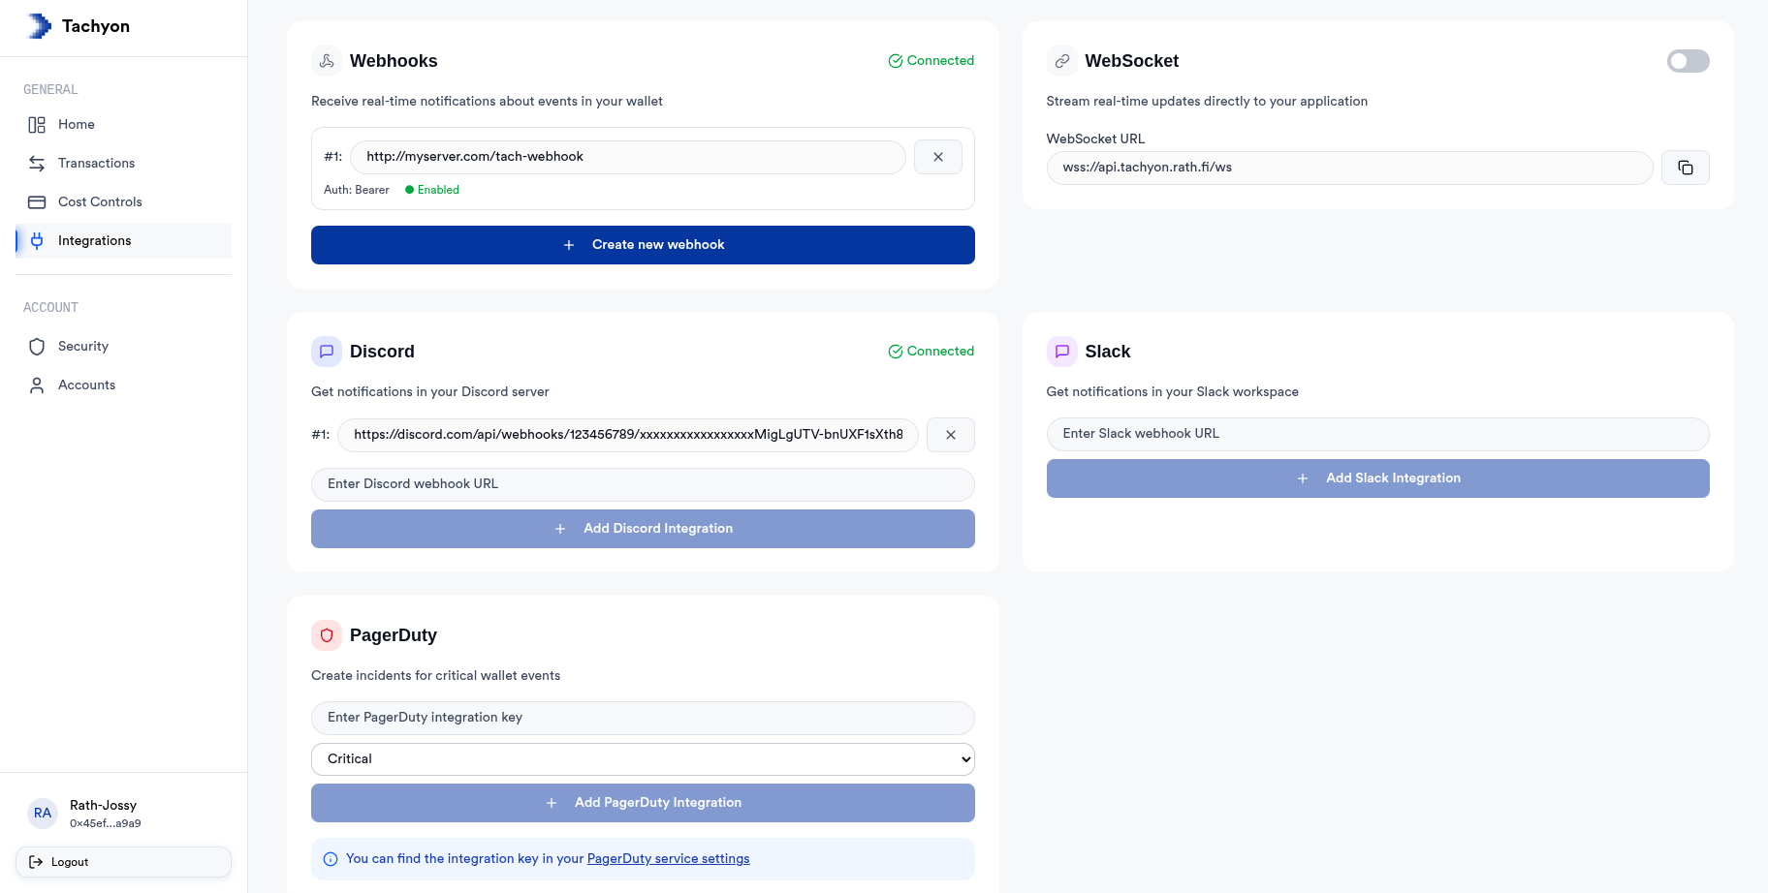Click the Cost Controls card icon
This screenshot has width=1768, height=893.
(x=37, y=201)
